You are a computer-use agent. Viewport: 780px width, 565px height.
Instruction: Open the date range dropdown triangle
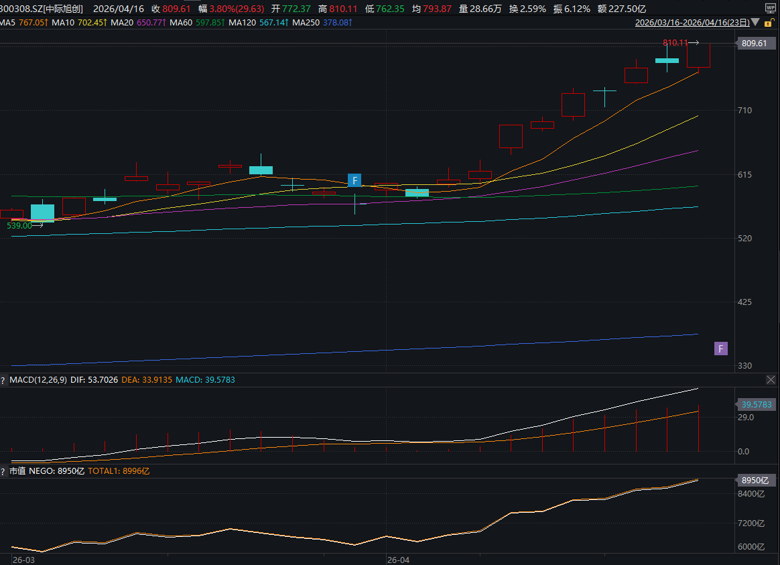(x=756, y=23)
